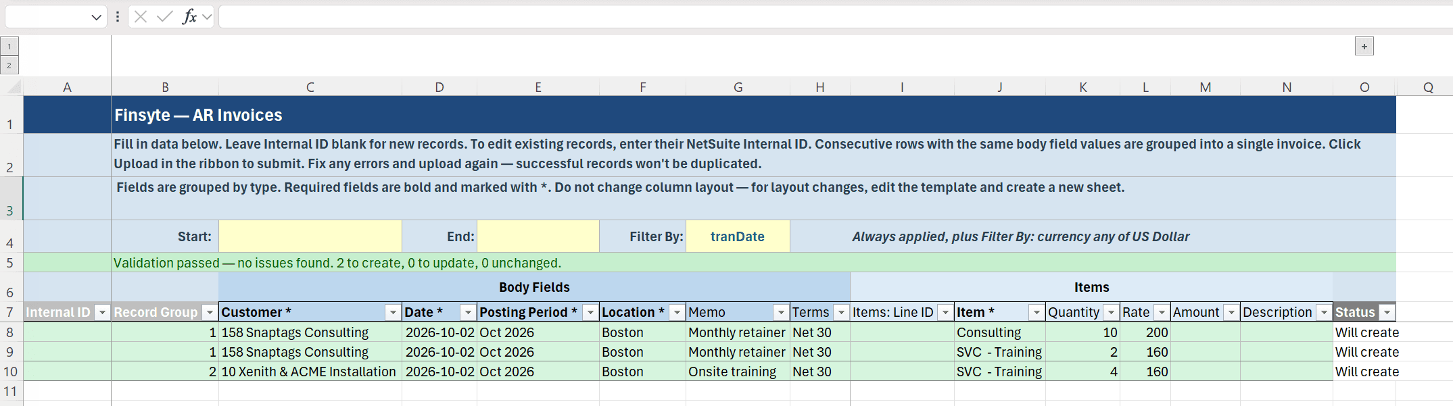The image size is (1453, 406).
Task: Open the Internal ID filter dropdown
Action: pyautogui.click(x=102, y=312)
